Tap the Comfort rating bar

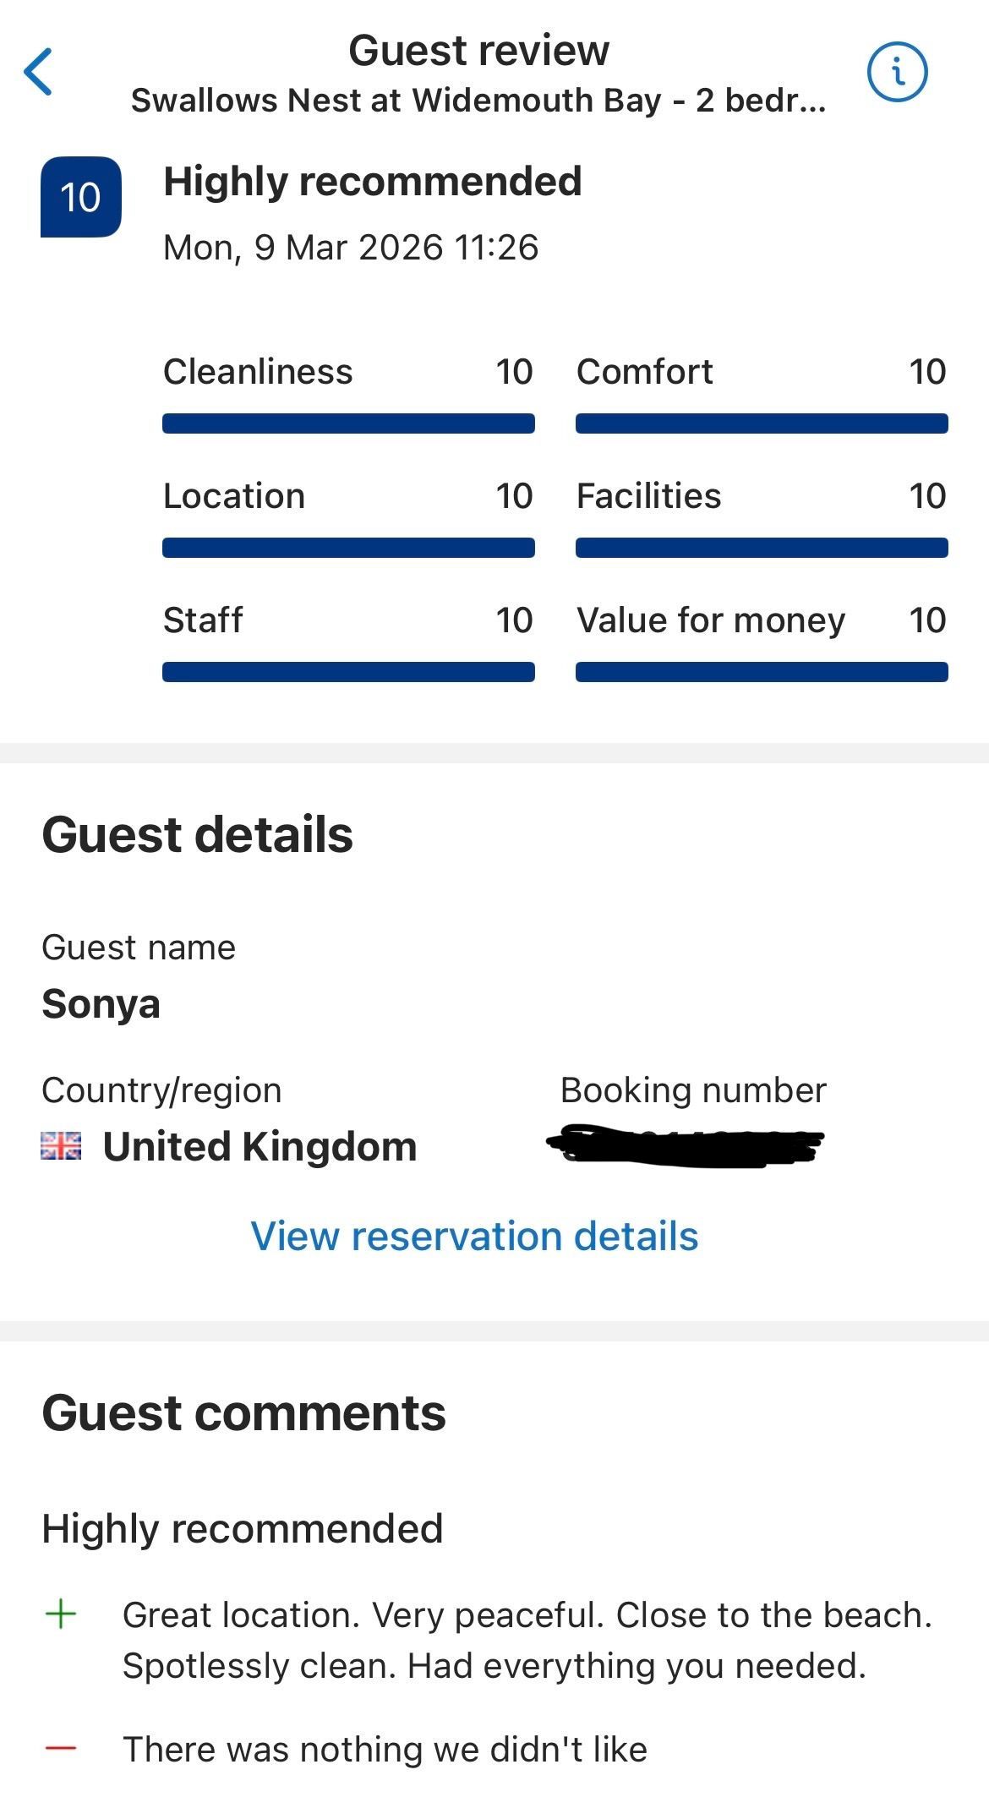(762, 423)
